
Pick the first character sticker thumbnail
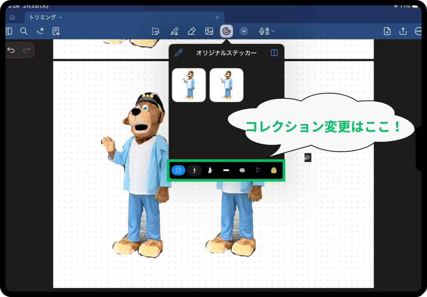click(189, 85)
